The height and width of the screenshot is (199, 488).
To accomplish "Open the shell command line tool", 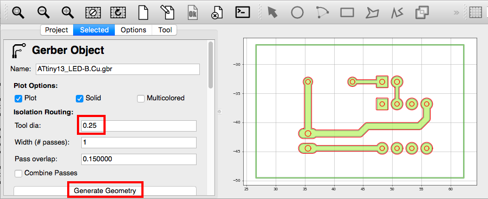I will coord(243,12).
